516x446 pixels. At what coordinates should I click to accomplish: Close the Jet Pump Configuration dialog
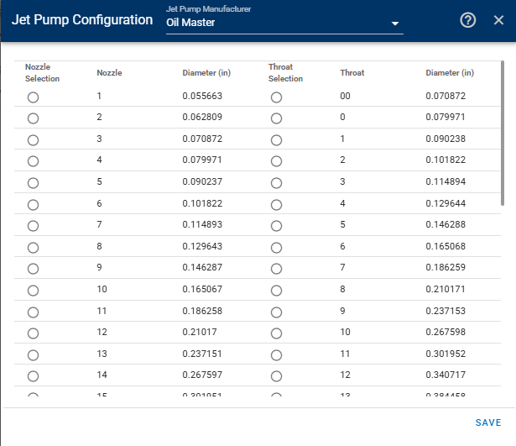pyautogui.click(x=498, y=20)
